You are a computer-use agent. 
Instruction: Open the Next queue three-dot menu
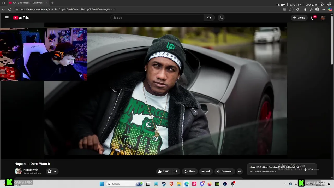(305, 169)
